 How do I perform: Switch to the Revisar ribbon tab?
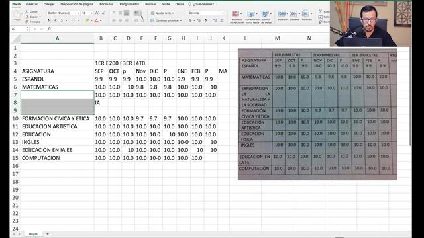(150, 4)
